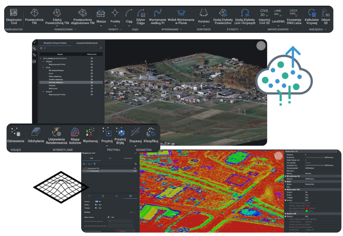Viewport: 343px width, 236px height.
Task: Select the Przytnij Bryłą tool
Action: coord(120,136)
